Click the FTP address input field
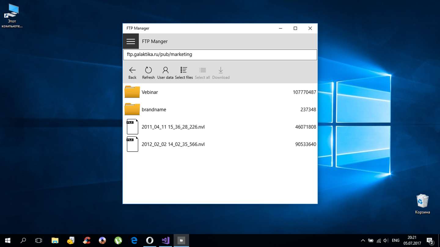440x247 pixels. click(x=220, y=55)
